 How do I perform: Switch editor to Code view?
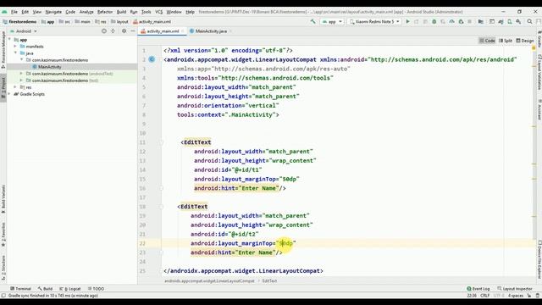coord(487,41)
